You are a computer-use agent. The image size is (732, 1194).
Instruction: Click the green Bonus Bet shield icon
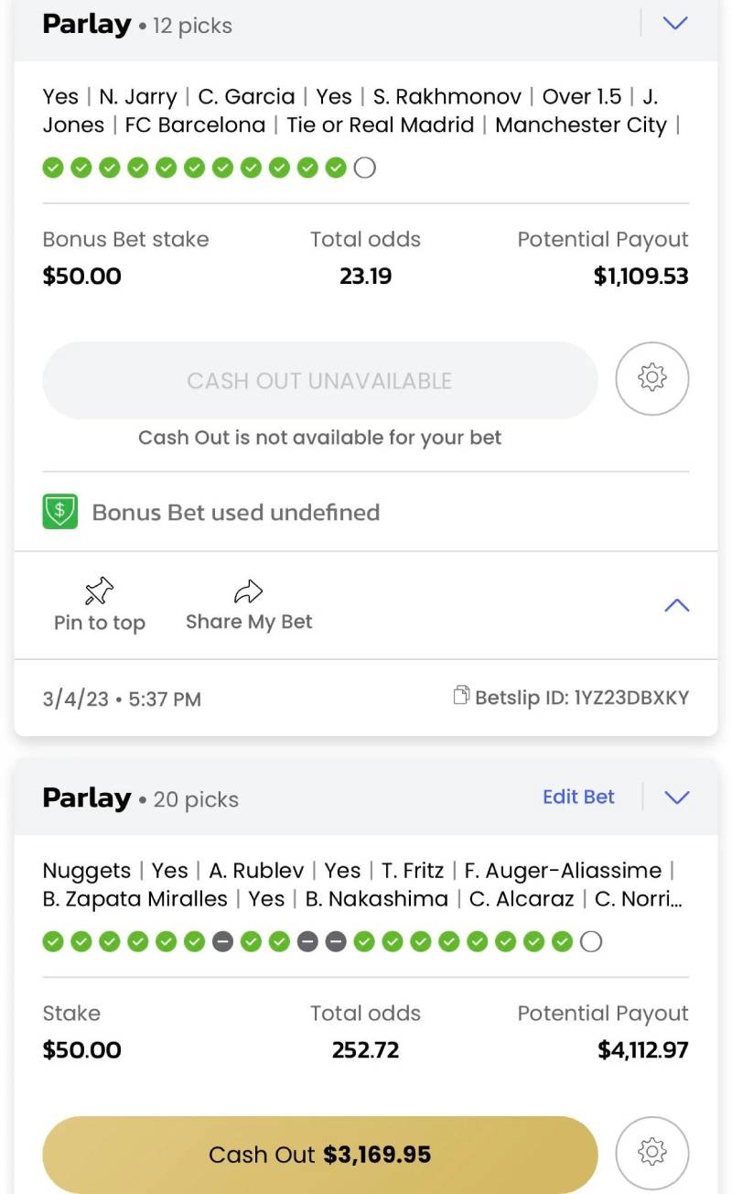pyautogui.click(x=60, y=512)
